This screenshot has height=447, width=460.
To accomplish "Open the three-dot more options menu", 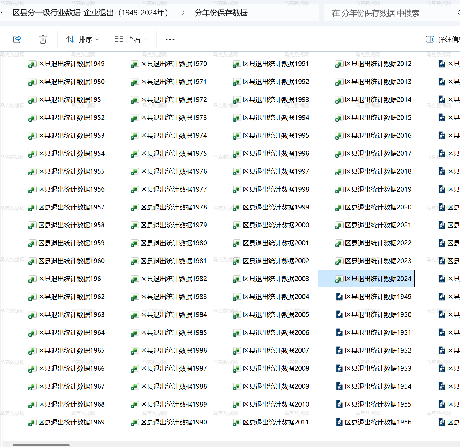I will (170, 40).
